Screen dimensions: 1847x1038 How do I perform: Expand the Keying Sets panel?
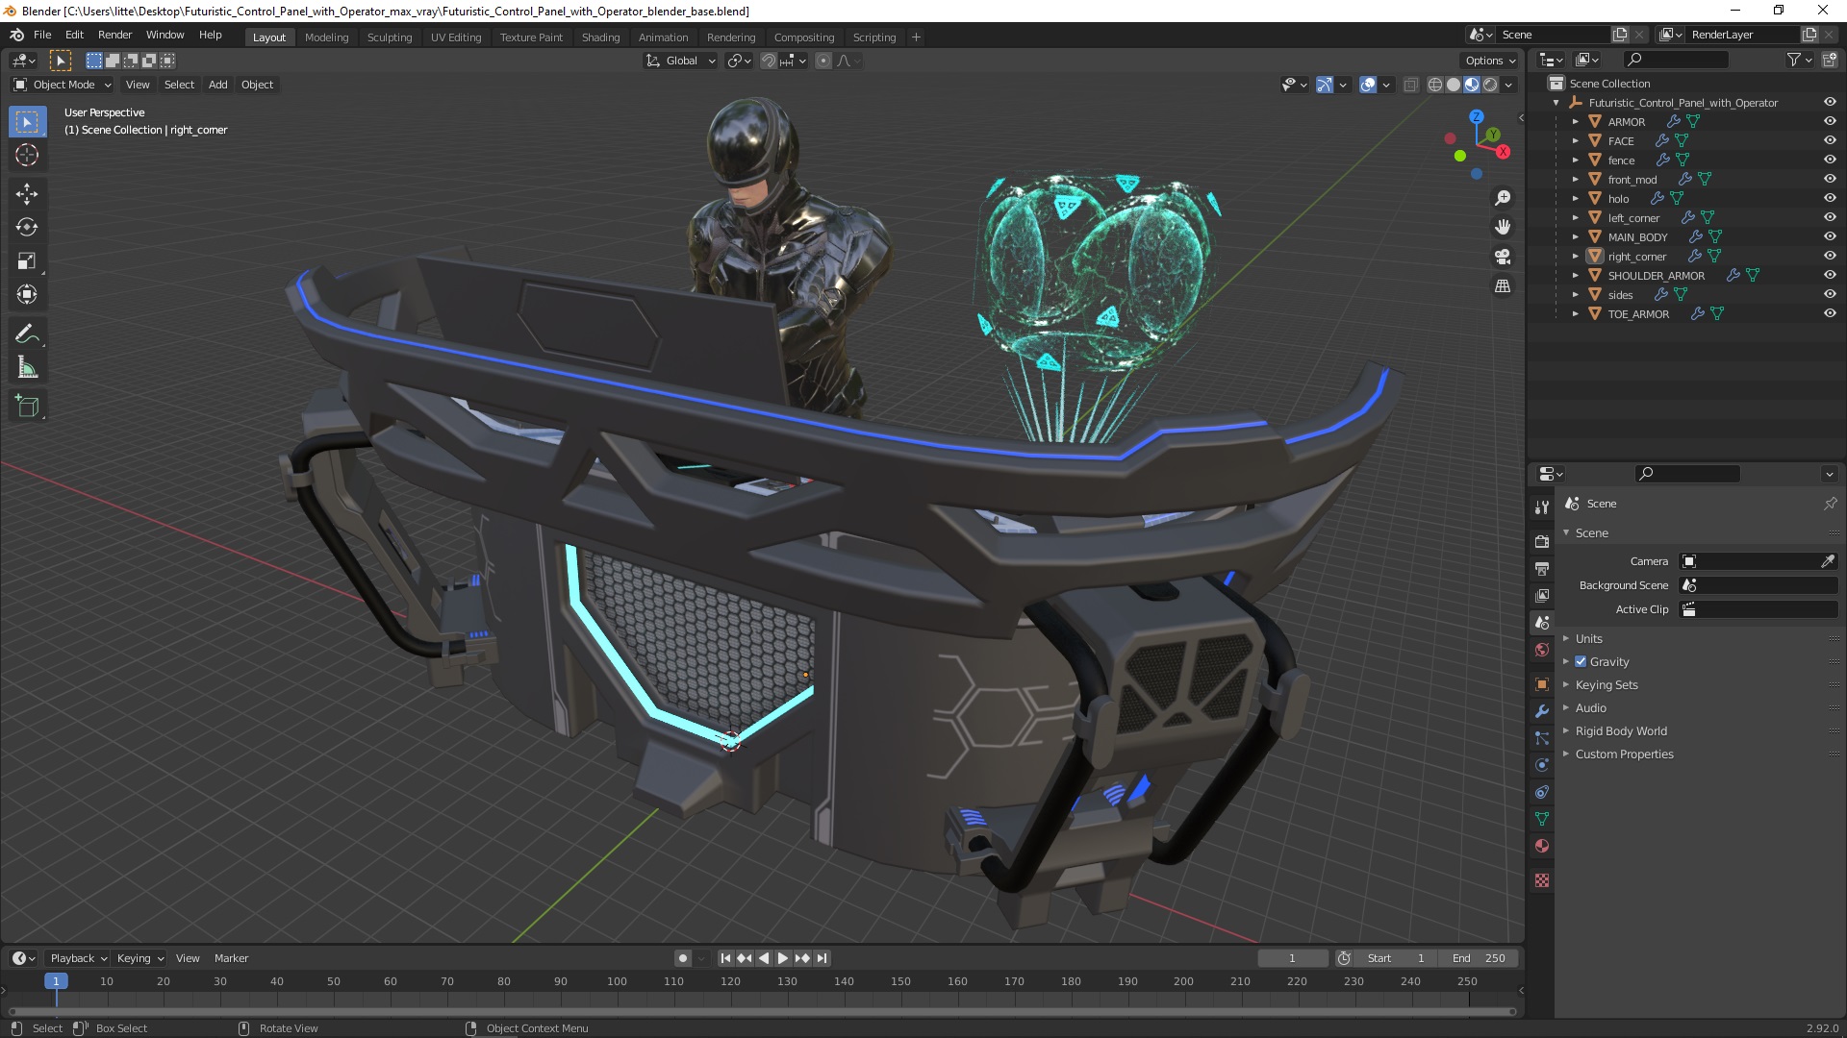coord(1606,684)
